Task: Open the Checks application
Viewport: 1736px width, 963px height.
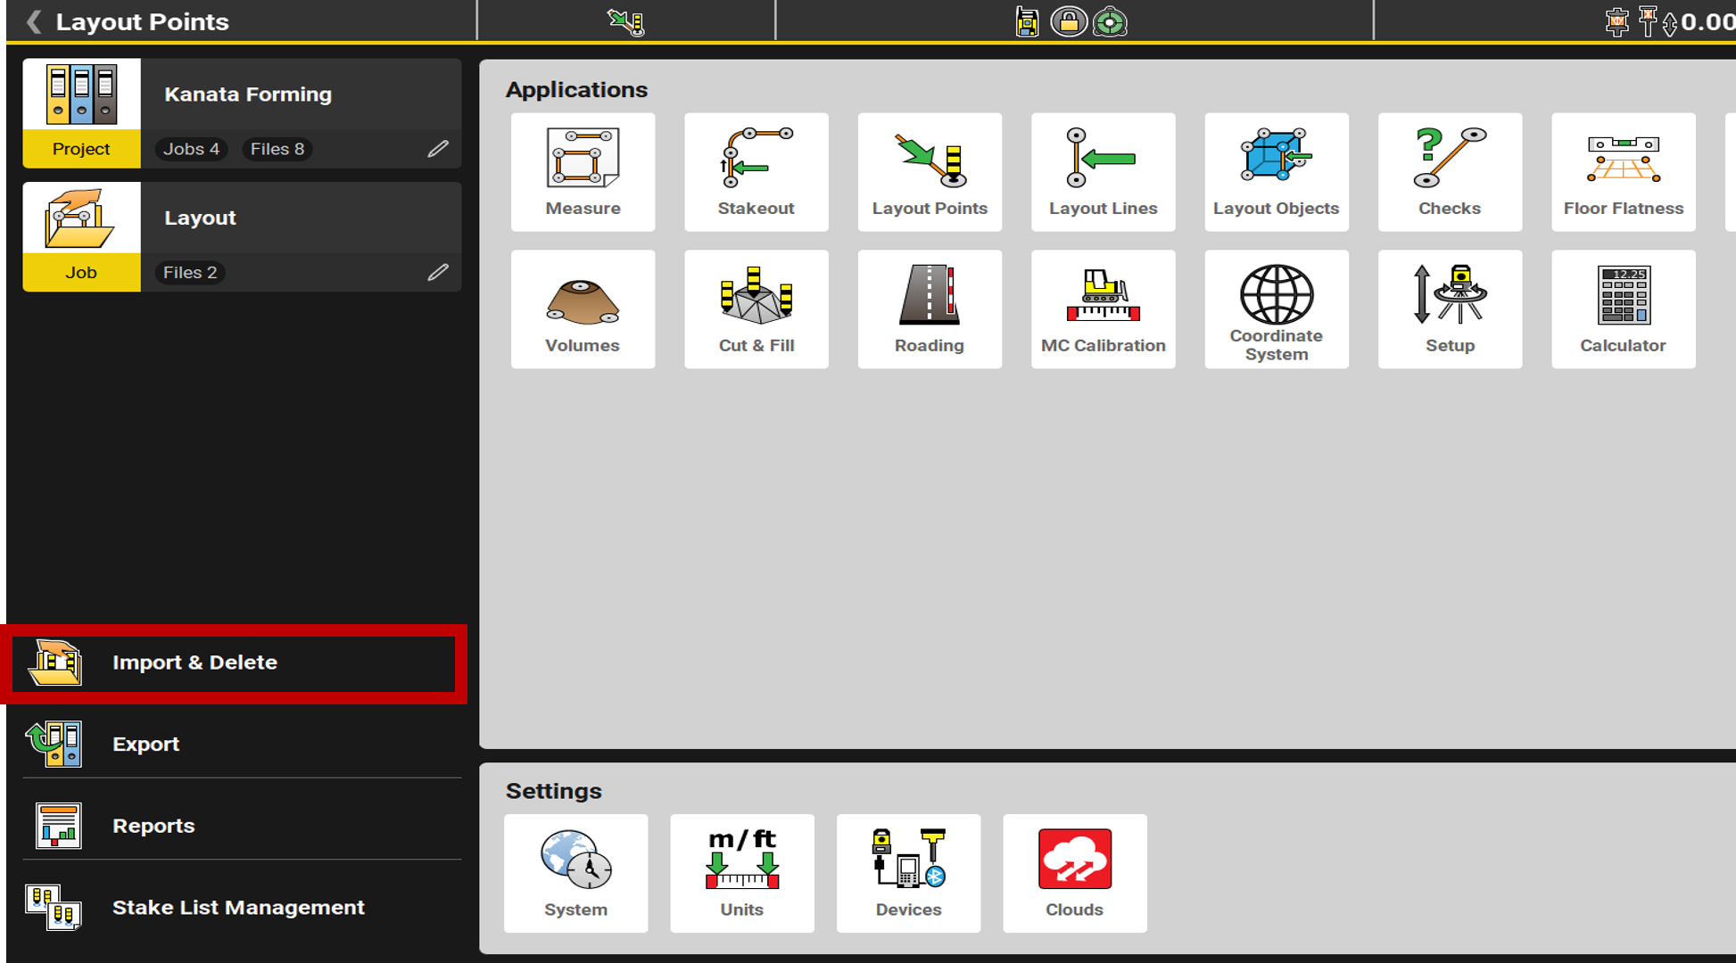Action: (1449, 172)
